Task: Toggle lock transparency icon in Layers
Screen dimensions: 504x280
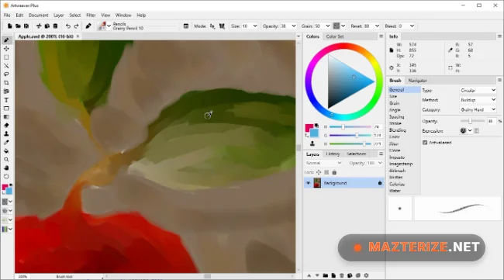Action: click(326, 173)
